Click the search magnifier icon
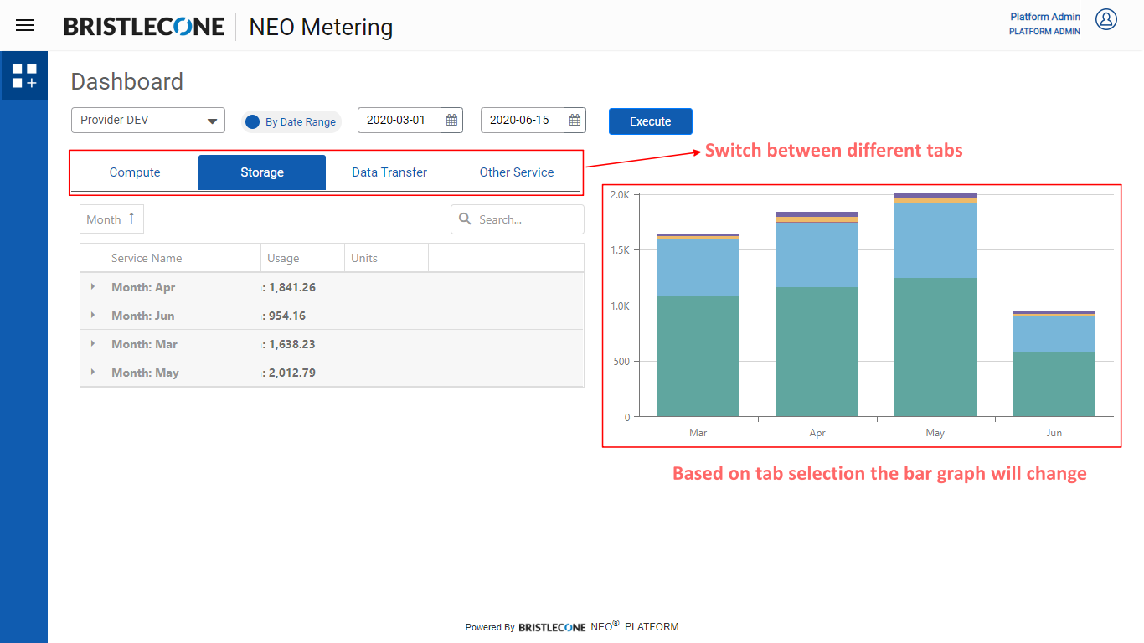Screen dimensions: 1144x643 click(x=466, y=219)
